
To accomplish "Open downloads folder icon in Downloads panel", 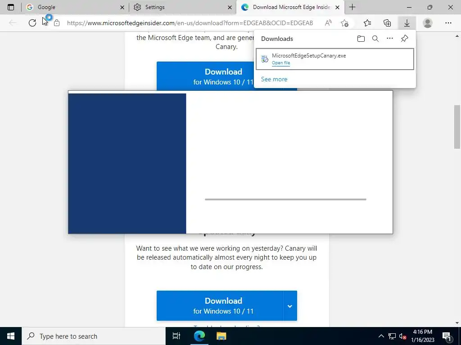I will pyautogui.click(x=361, y=39).
